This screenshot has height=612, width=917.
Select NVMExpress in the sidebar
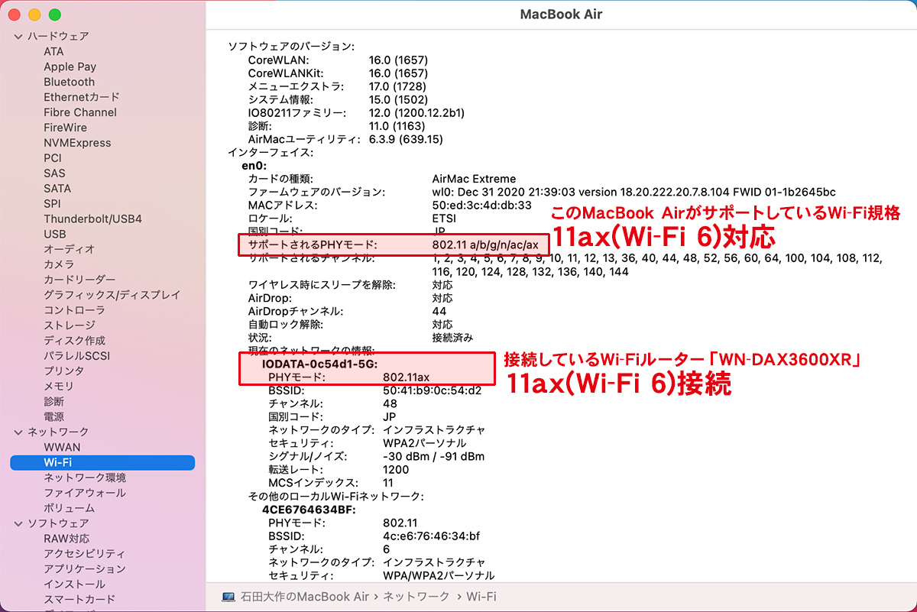pos(77,143)
